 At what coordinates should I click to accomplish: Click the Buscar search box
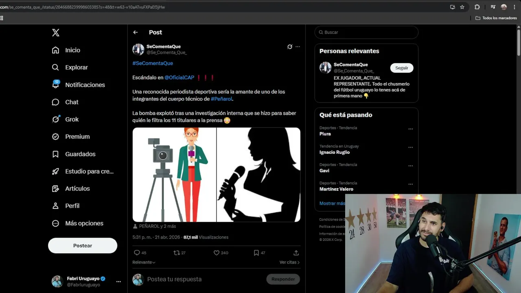coord(366,32)
